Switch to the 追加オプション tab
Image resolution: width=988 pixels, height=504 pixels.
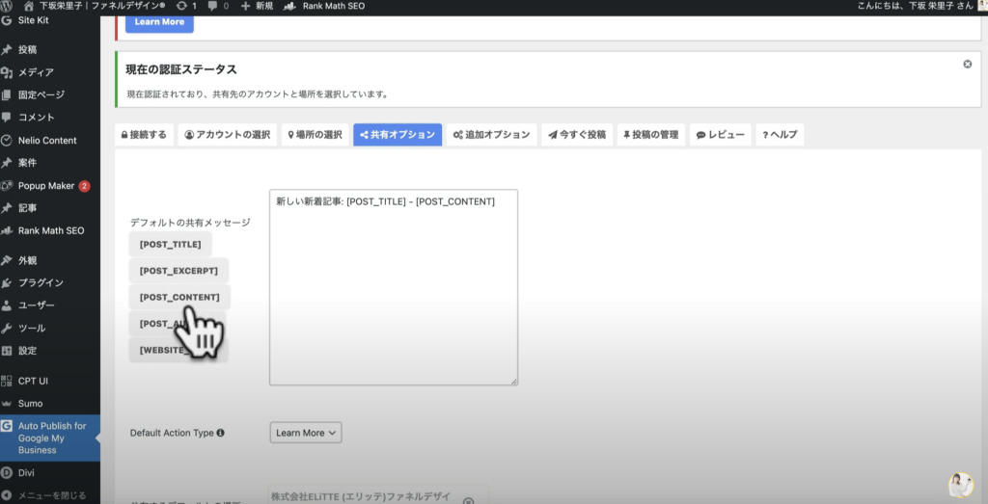pyautogui.click(x=491, y=135)
